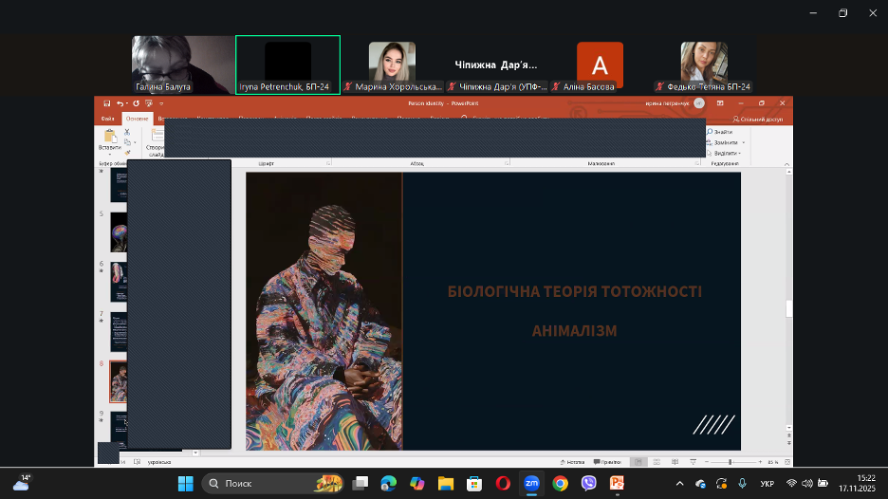Click the Windows search box (Поиск)
This screenshot has width=888, height=499.
pos(261,483)
